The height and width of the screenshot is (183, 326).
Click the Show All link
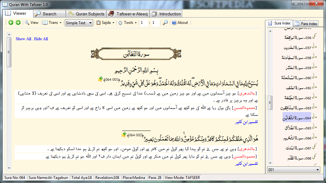point(23,39)
